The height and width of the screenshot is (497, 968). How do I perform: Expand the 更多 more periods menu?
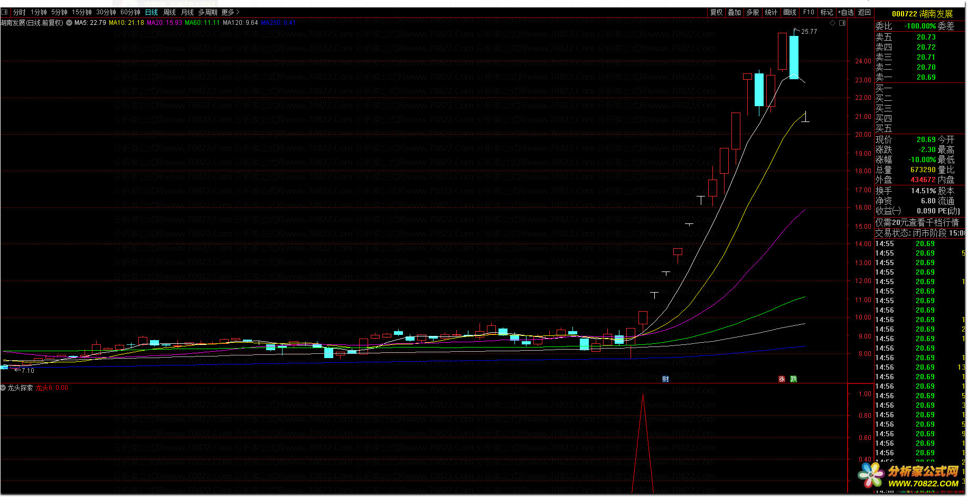[x=230, y=12]
